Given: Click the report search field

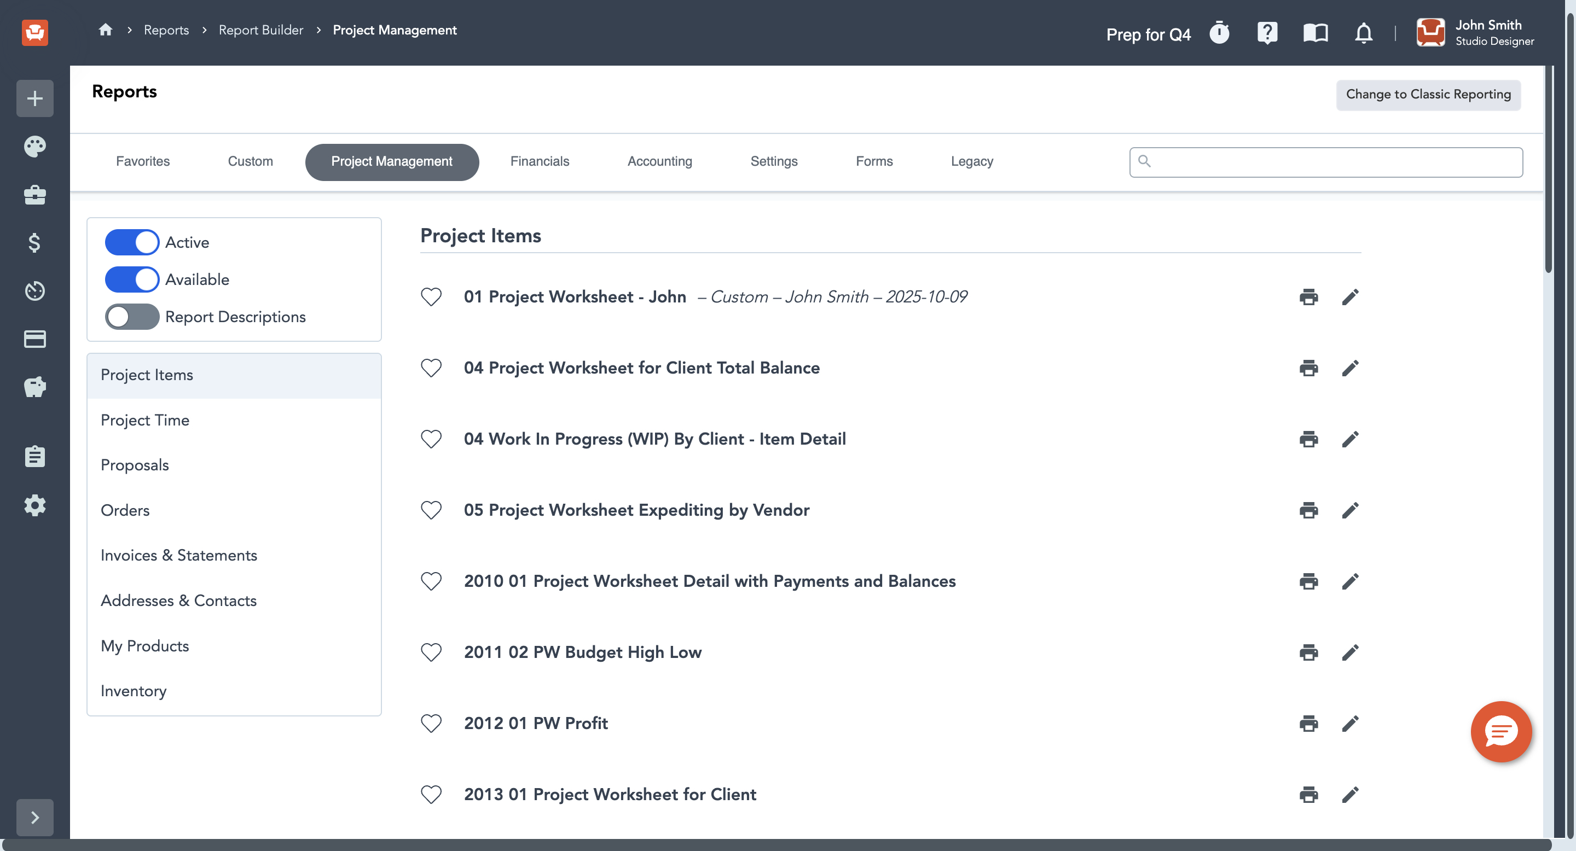Looking at the screenshot, I should click(x=1326, y=162).
